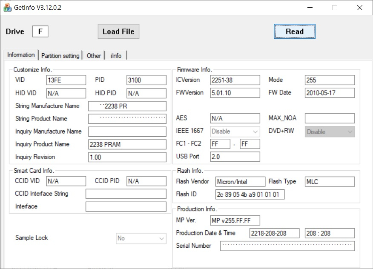The image size is (373, 269).
Task: Click the Inquiry Product Name field
Action: pyautogui.click(x=127, y=144)
